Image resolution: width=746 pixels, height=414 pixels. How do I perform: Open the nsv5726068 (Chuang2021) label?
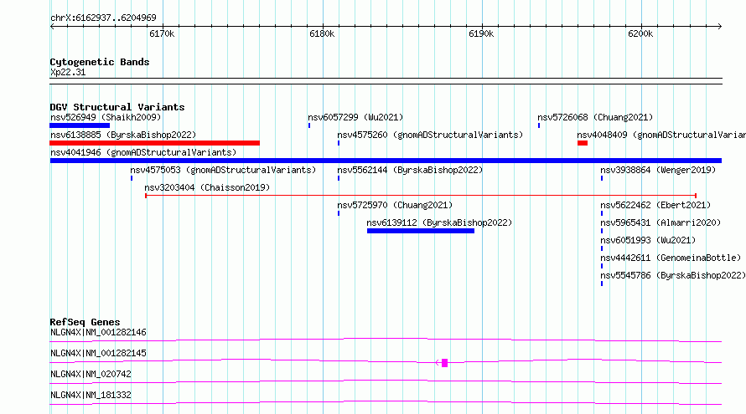coord(595,117)
